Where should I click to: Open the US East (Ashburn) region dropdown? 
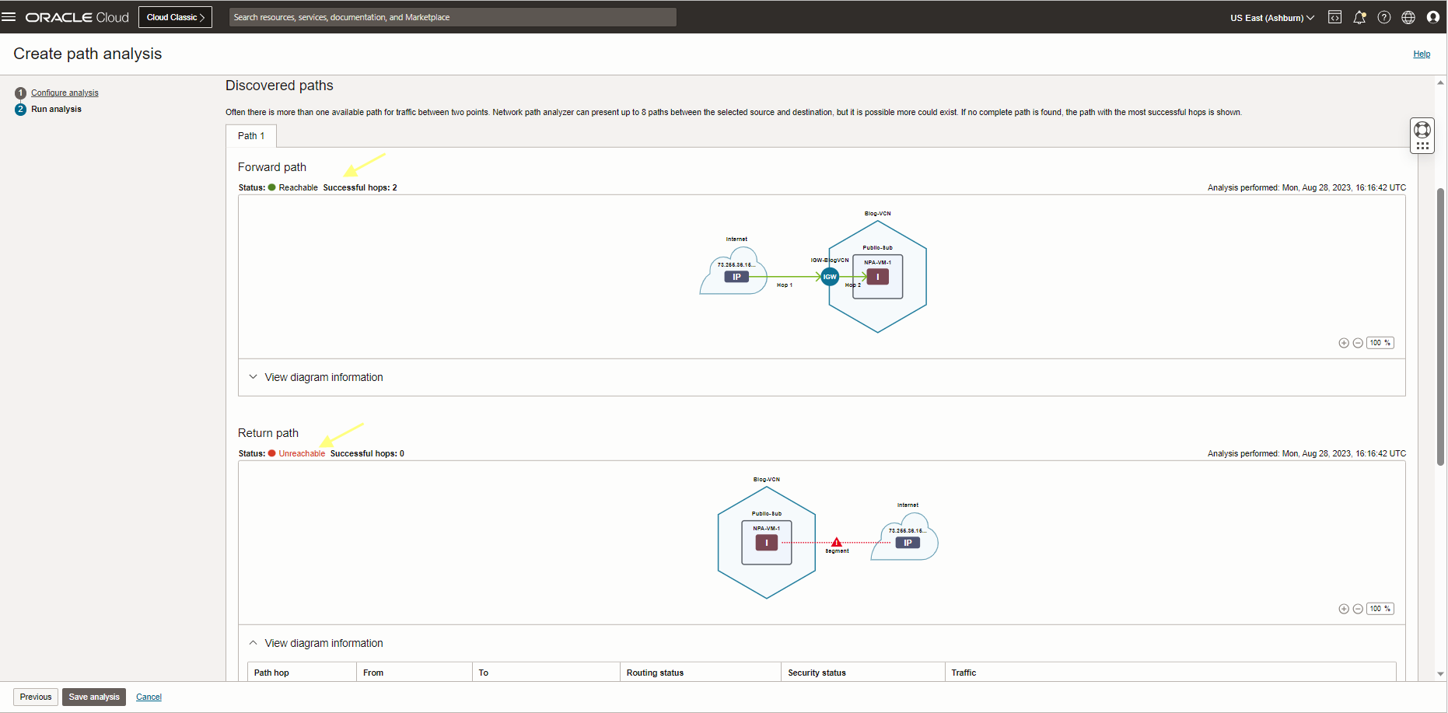(1271, 17)
